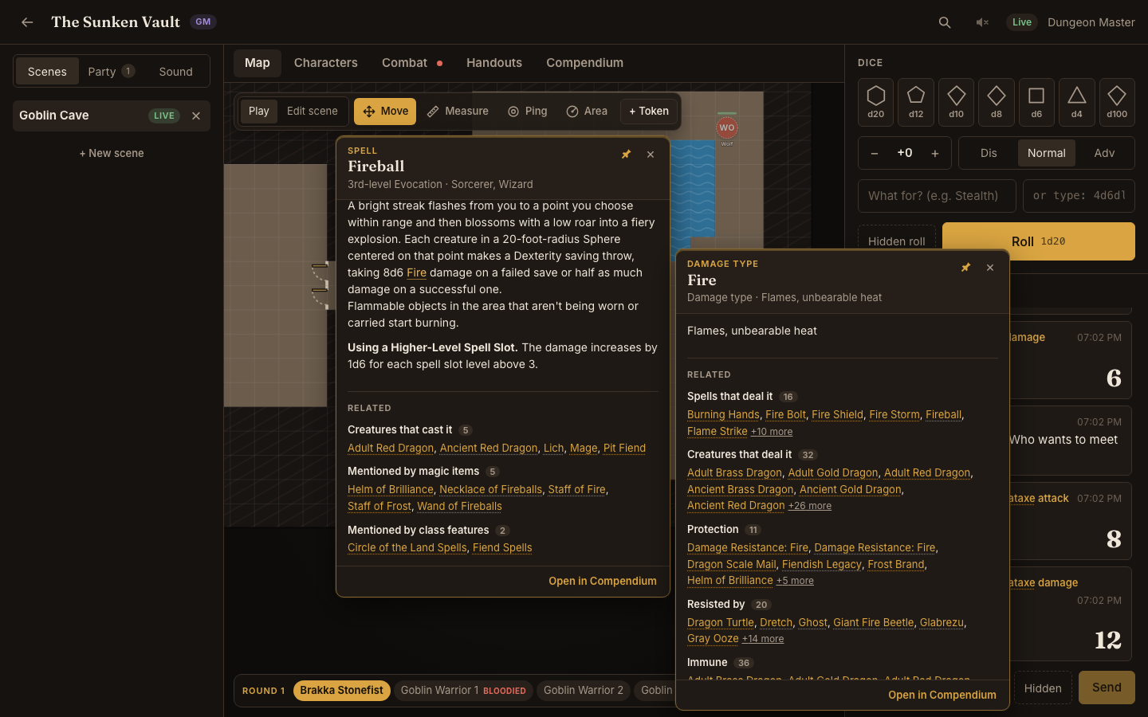Screen dimensions: 1148x717
Task: Set roll mode to Normal
Action: [1047, 153]
